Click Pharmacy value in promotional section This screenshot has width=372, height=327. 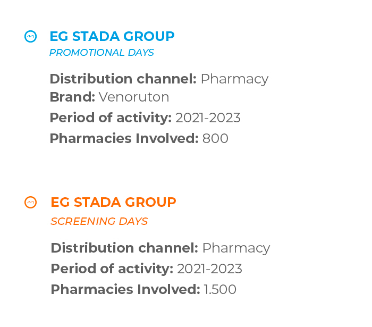[x=235, y=79]
